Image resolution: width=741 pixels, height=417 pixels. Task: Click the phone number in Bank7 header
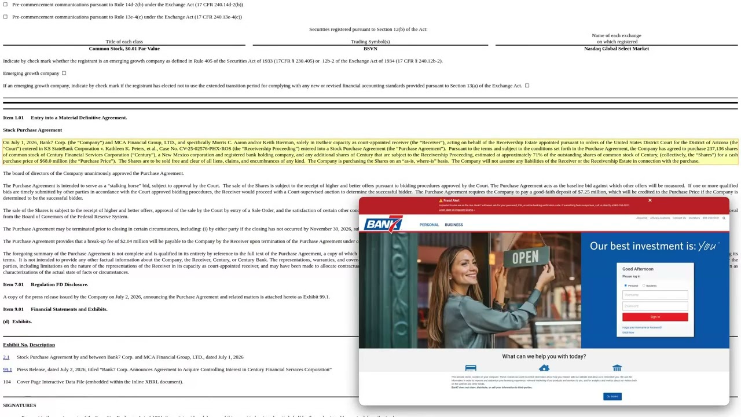tap(711, 218)
